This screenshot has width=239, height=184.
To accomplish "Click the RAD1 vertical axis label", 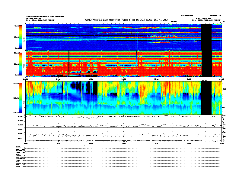I will tap(24, 66).
